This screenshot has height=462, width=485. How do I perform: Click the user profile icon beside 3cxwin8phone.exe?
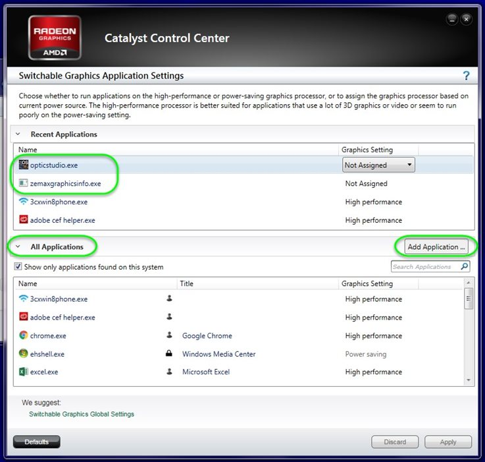click(169, 299)
